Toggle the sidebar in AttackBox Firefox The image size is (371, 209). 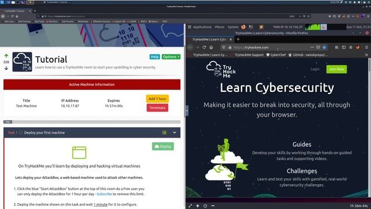point(344,48)
